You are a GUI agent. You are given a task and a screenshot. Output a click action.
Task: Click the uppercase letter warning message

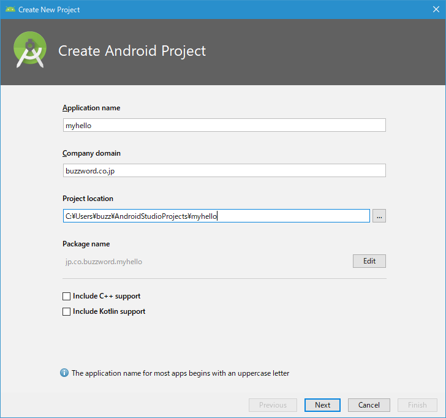[180, 373]
